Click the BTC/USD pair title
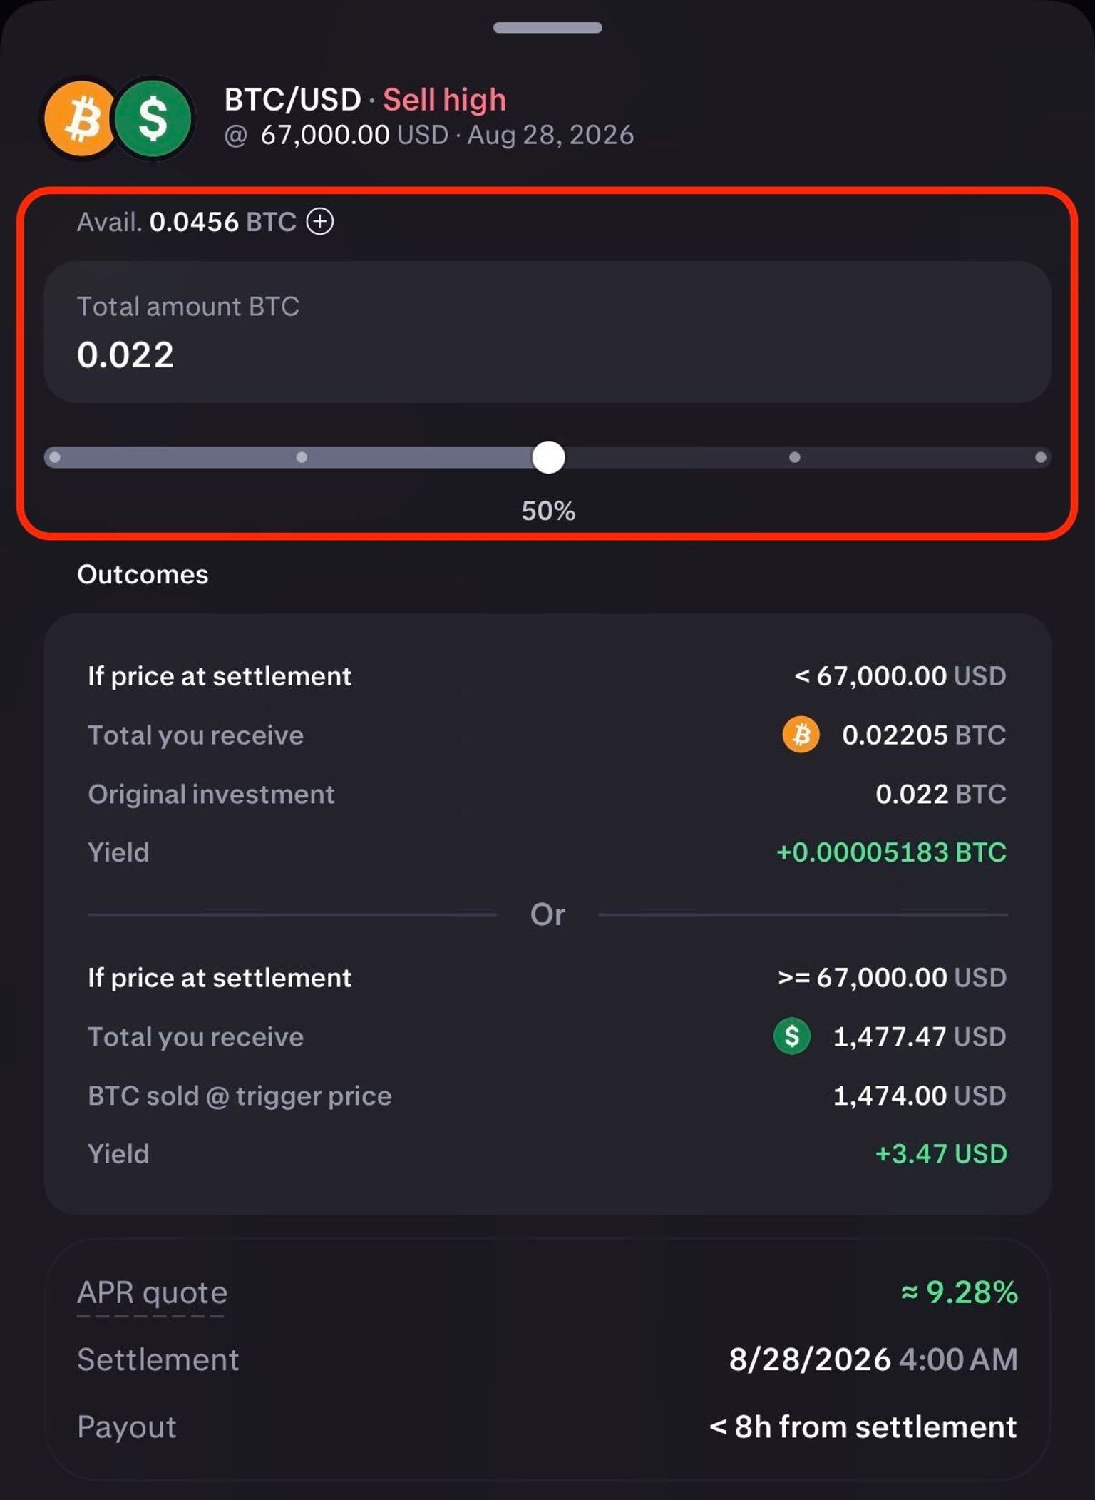 point(293,100)
